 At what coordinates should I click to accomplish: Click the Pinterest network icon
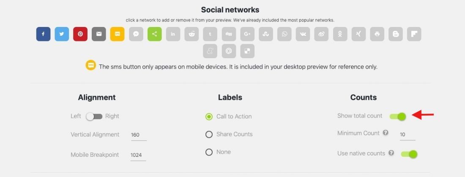coord(80,34)
